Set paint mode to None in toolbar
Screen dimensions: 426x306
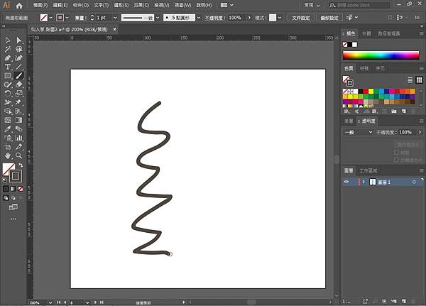[21, 189]
